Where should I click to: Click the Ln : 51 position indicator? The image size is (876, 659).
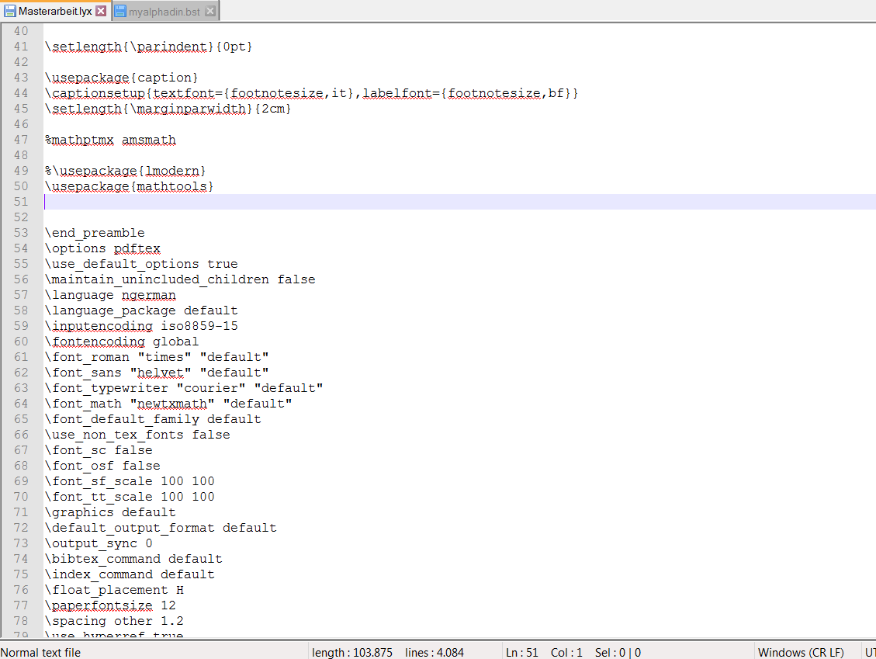click(521, 652)
